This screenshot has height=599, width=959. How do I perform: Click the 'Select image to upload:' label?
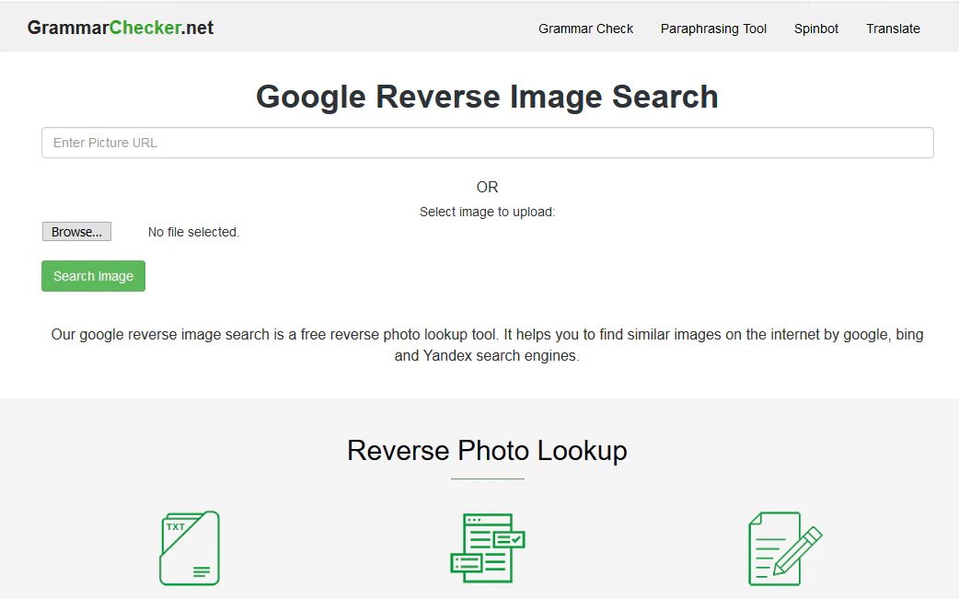[488, 213]
